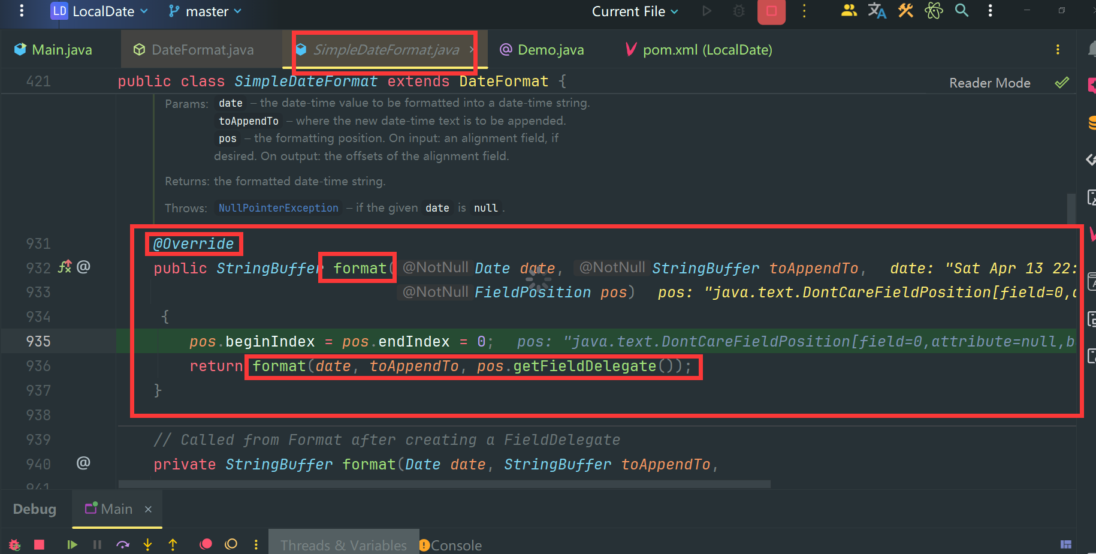The width and height of the screenshot is (1096, 554).
Task: Click the Debug bug icon in the title bar
Action: point(739,11)
